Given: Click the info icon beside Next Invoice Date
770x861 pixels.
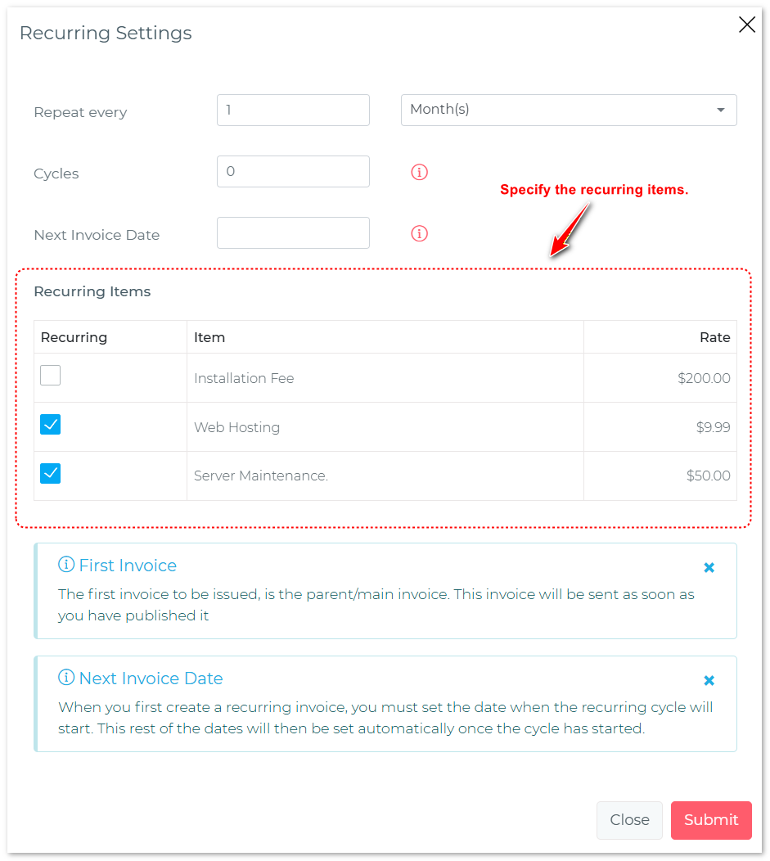Looking at the screenshot, I should (x=419, y=233).
